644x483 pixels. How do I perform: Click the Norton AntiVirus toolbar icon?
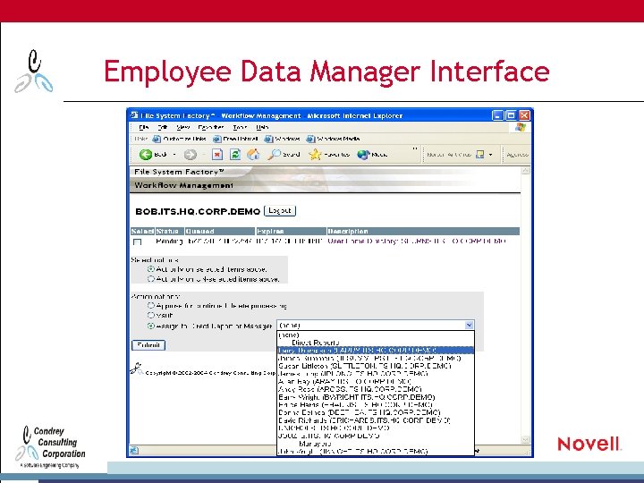click(x=479, y=155)
